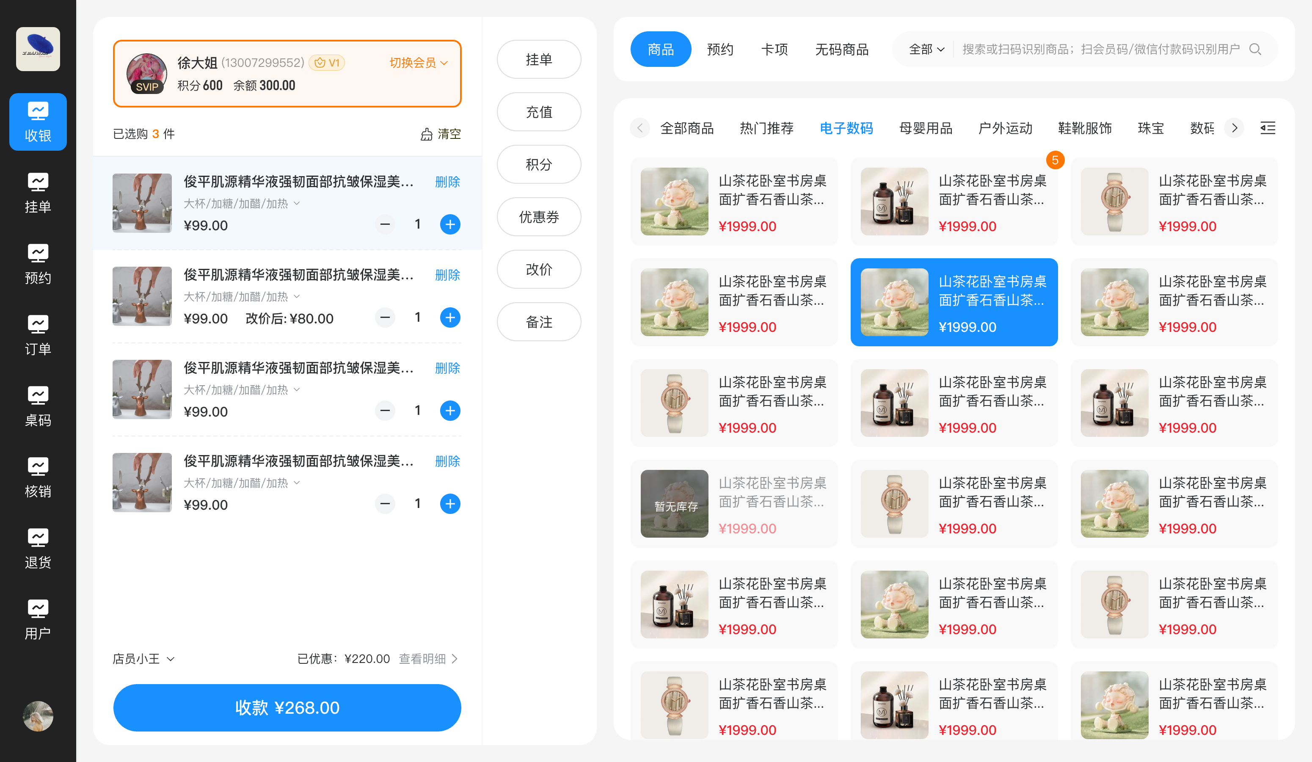The height and width of the screenshot is (762, 1312).
Task: Open the 全部 search filter dropdown
Action: point(926,50)
